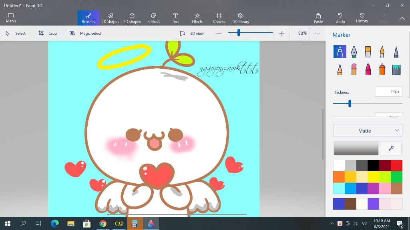The width and height of the screenshot is (410, 230).
Task: Switch to the Stickers tab
Action: [x=154, y=18]
